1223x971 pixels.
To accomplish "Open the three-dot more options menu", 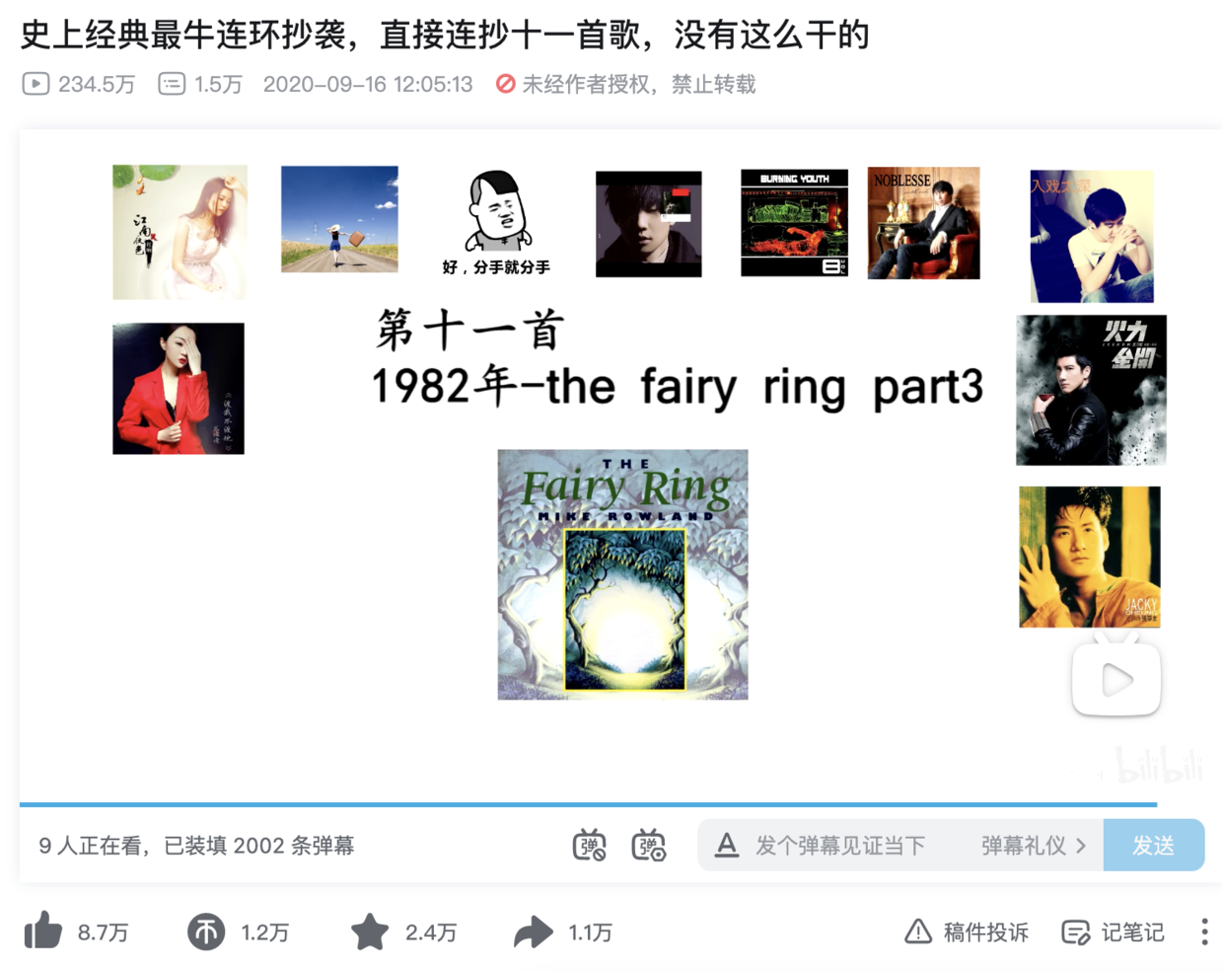I will pyautogui.click(x=1204, y=932).
